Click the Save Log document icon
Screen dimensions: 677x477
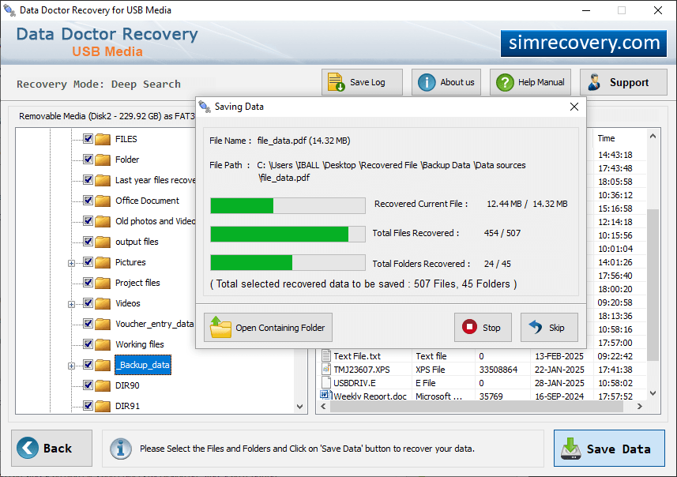tap(336, 82)
